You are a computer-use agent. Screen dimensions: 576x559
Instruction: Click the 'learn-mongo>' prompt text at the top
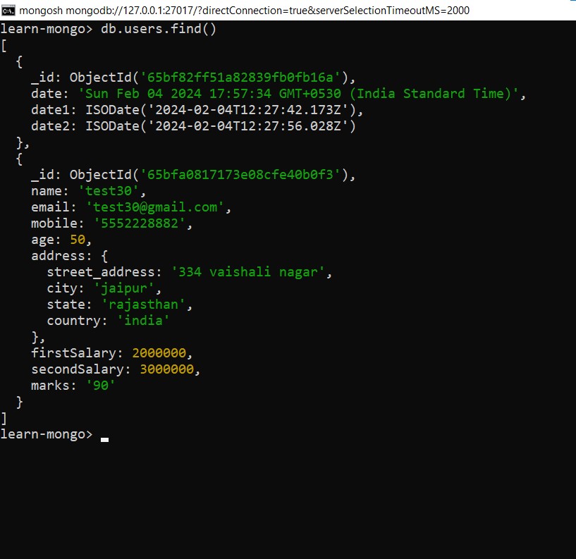47,29
